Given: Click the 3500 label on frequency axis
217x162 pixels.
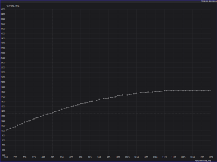Looking at the screenshot, I should 3,9.
